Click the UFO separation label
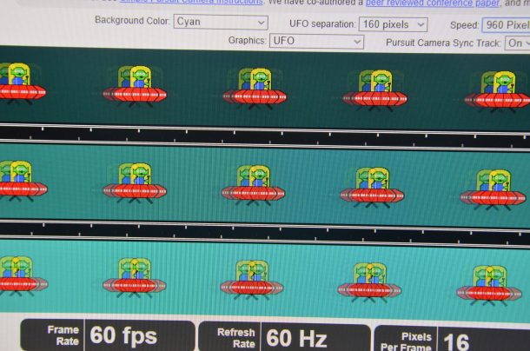The image size is (530, 351). coord(322,24)
